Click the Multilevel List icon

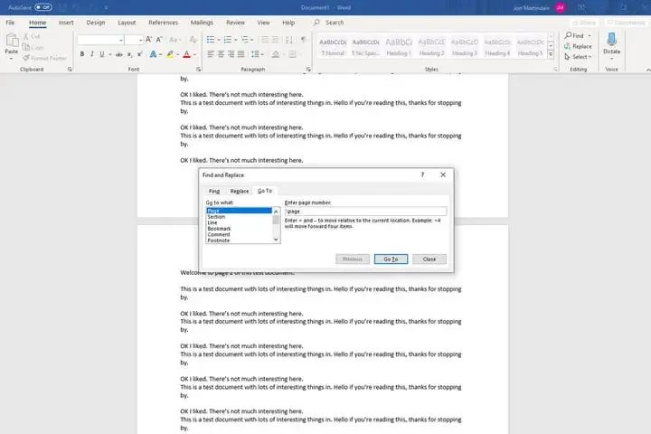(245, 40)
